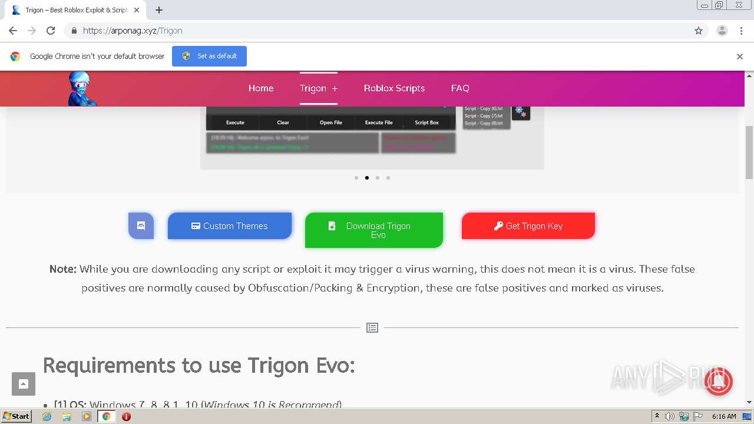The height and width of the screenshot is (424, 754).
Task: Click the list icon on divider
Action: tap(372, 327)
